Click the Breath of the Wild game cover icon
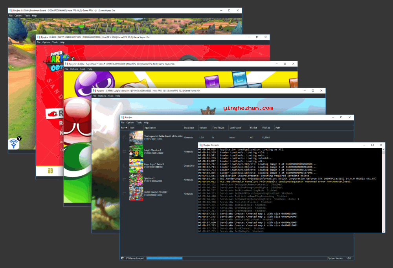The height and width of the screenshot is (268, 393). 136,138
